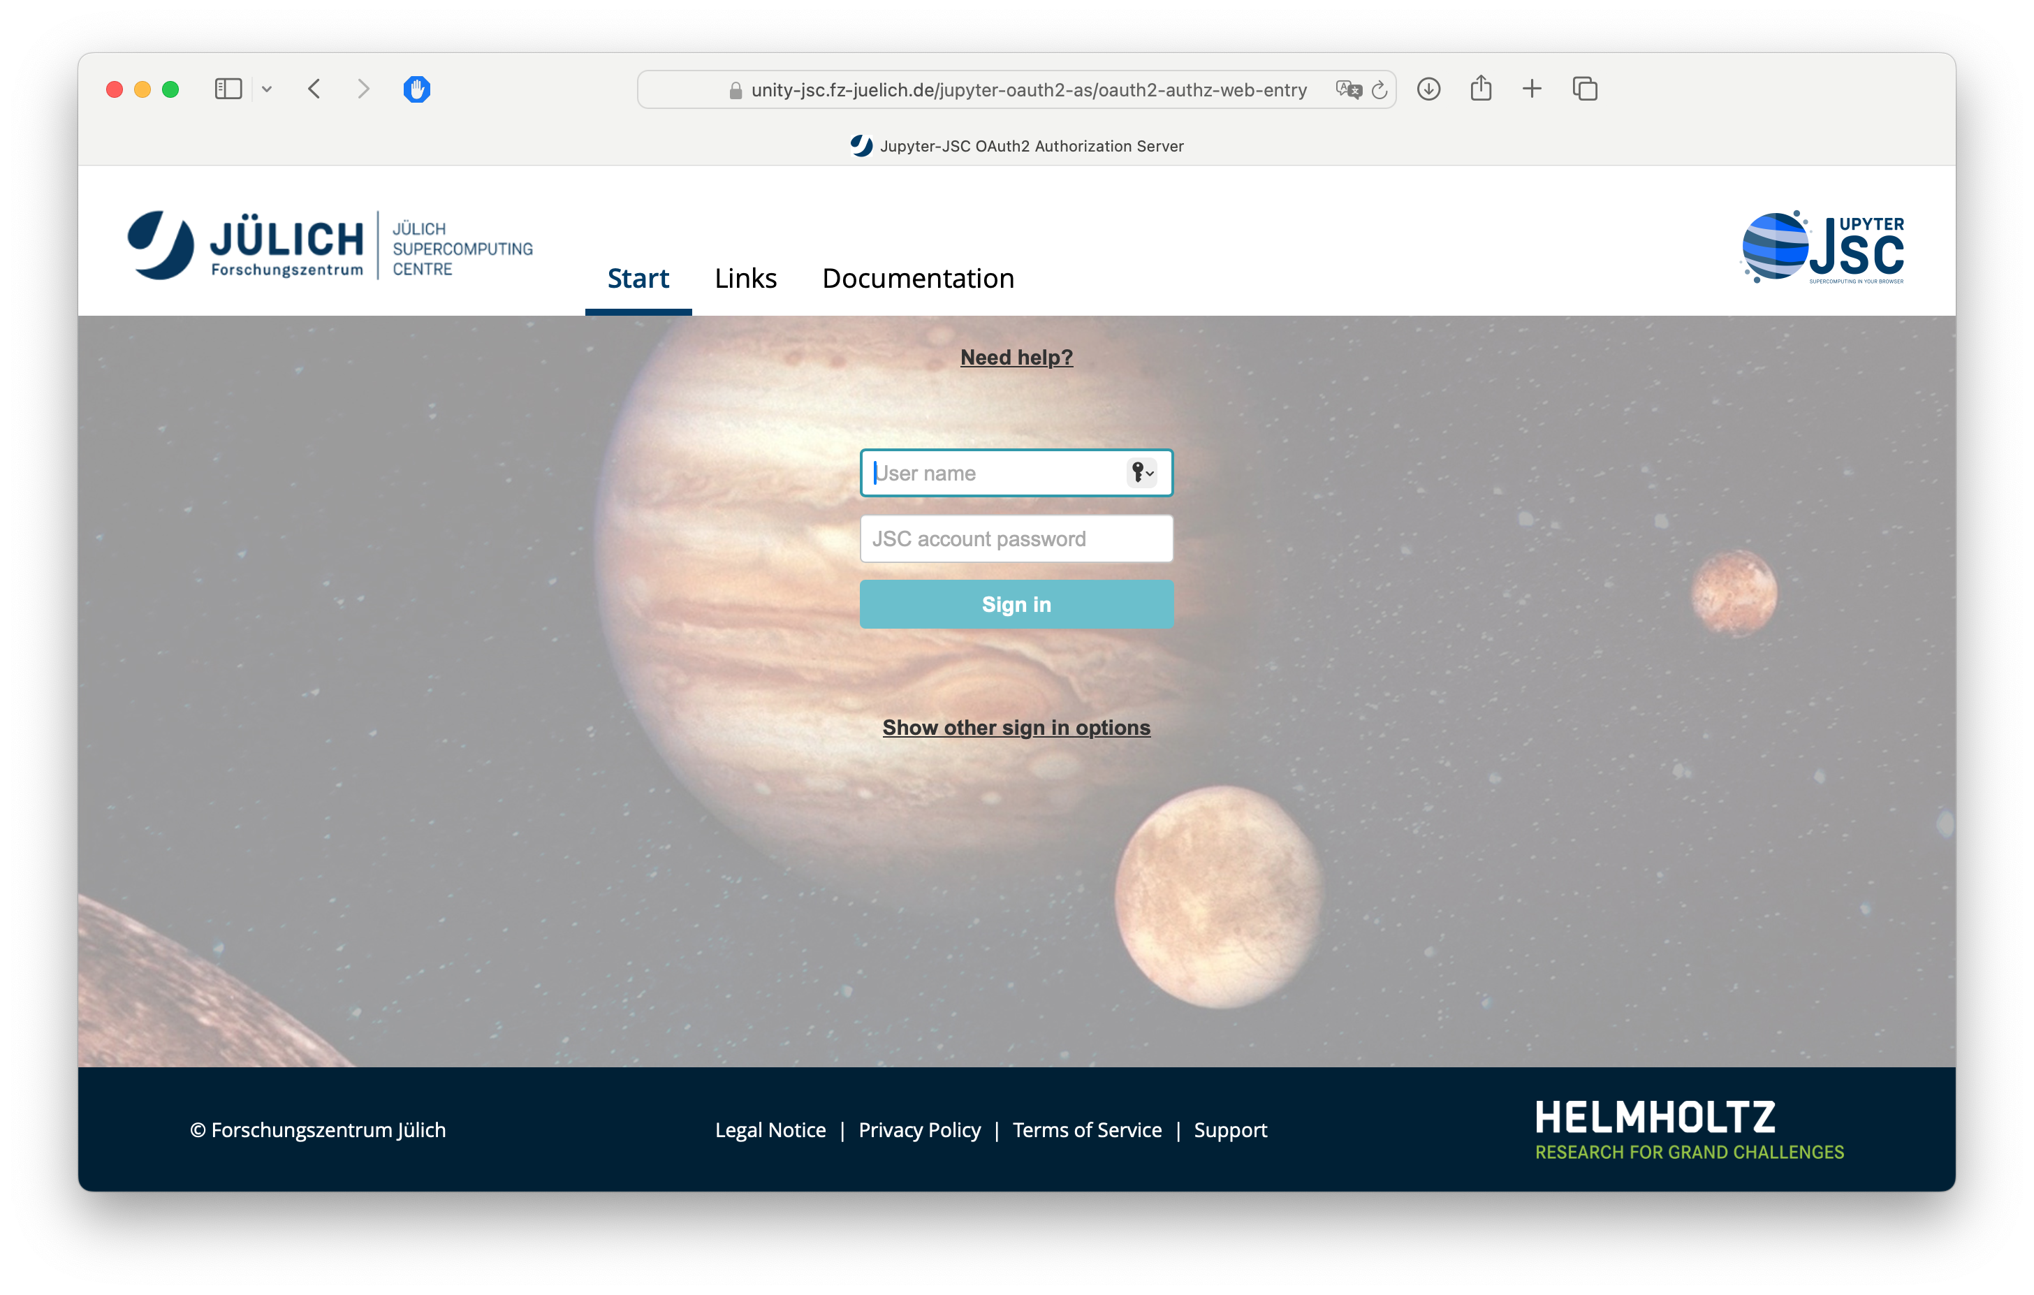Click the share icon
This screenshot has height=1295, width=2034.
click(1481, 89)
